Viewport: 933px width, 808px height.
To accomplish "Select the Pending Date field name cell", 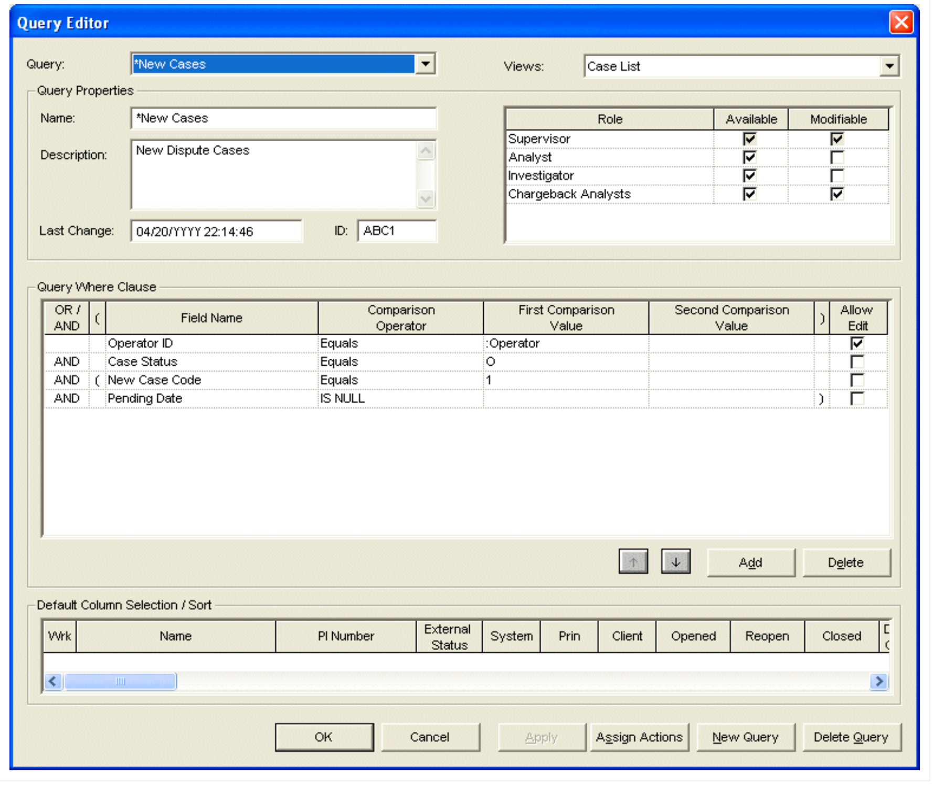I will [211, 398].
